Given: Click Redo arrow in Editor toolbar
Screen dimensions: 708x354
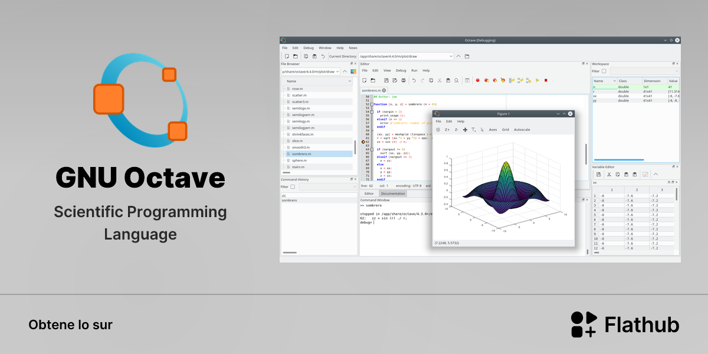Looking at the screenshot, I should (422, 80).
